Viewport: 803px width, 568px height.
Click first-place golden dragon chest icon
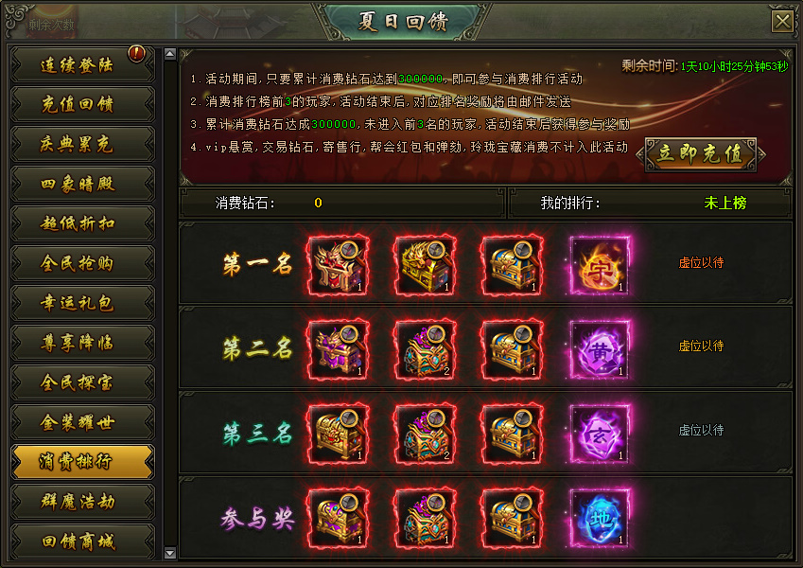tap(426, 266)
